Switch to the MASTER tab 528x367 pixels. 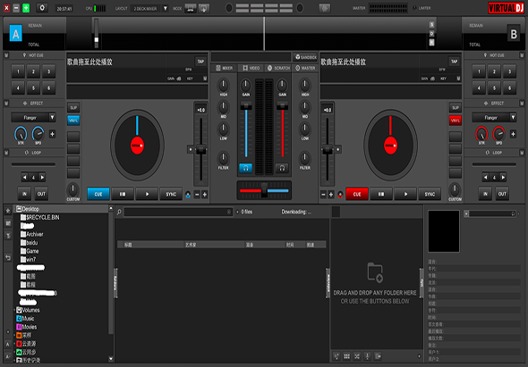(305, 68)
